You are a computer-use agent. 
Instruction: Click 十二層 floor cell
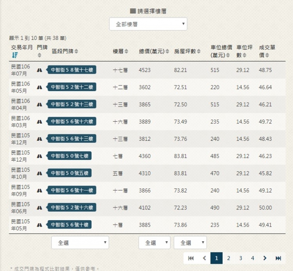tap(120, 87)
